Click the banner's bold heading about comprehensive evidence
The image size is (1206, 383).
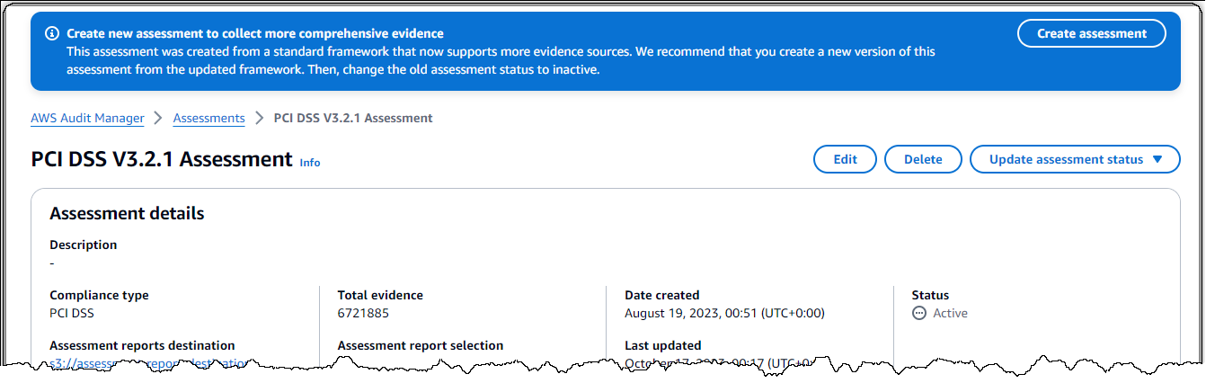pos(255,33)
